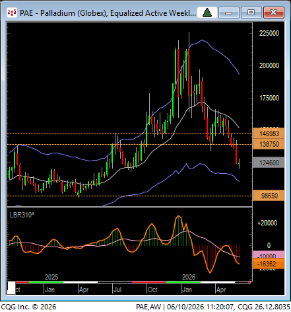This screenshot has height=312, width=291.
Task: Click the Jul time axis marker
Action: pyautogui.click(x=117, y=290)
